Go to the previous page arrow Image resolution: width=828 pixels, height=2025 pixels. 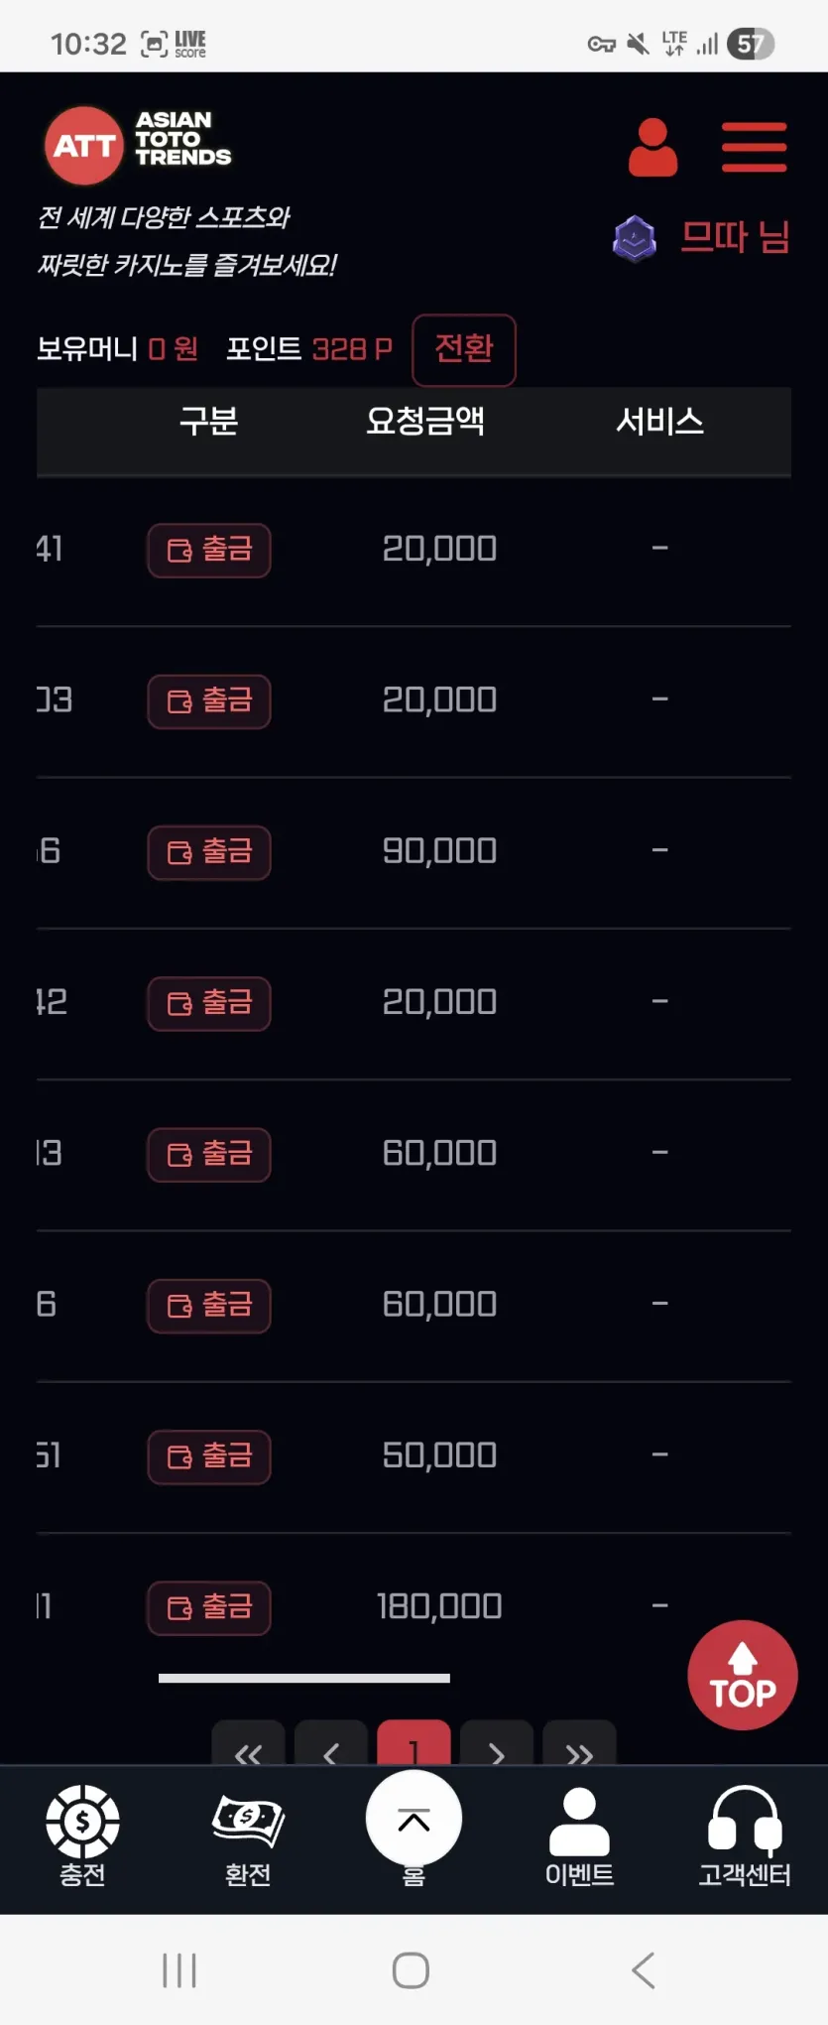[331, 1745]
